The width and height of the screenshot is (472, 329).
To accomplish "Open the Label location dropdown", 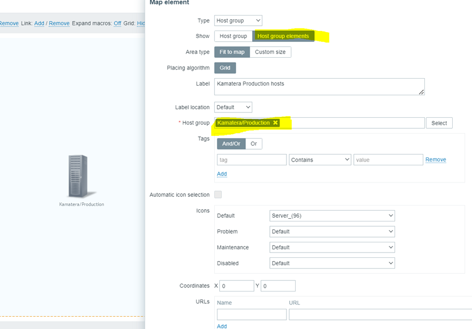I will [x=233, y=108].
